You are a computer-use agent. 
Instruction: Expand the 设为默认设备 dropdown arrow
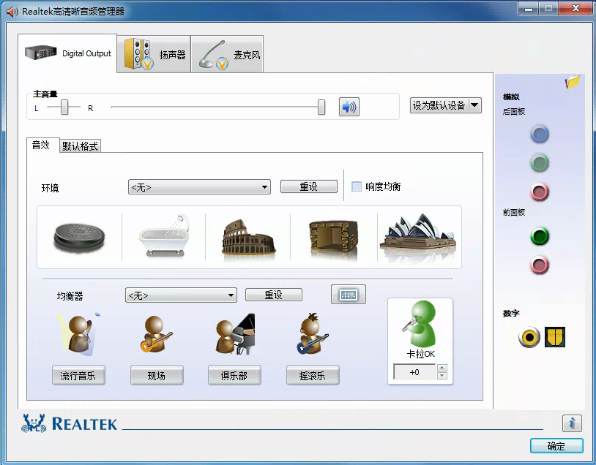coord(474,105)
